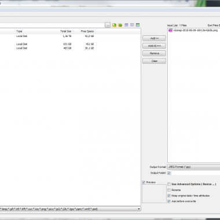Open the Output Format JPEG dropdown
220x220 pixels.
(x=193, y=167)
